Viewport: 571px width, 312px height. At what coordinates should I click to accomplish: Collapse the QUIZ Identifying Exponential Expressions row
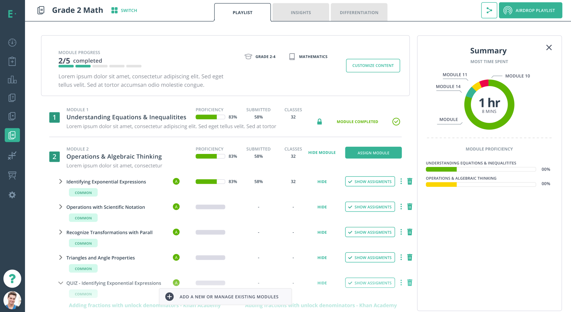[61, 283]
